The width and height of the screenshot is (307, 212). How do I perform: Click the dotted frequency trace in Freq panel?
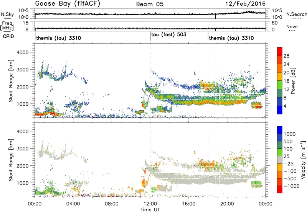point(150,28)
